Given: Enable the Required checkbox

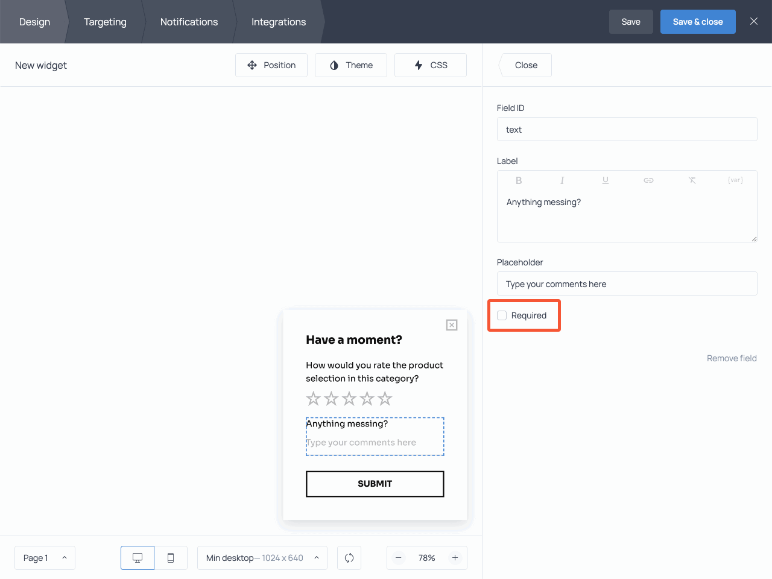Looking at the screenshot, I should click(x=502, y=315).
